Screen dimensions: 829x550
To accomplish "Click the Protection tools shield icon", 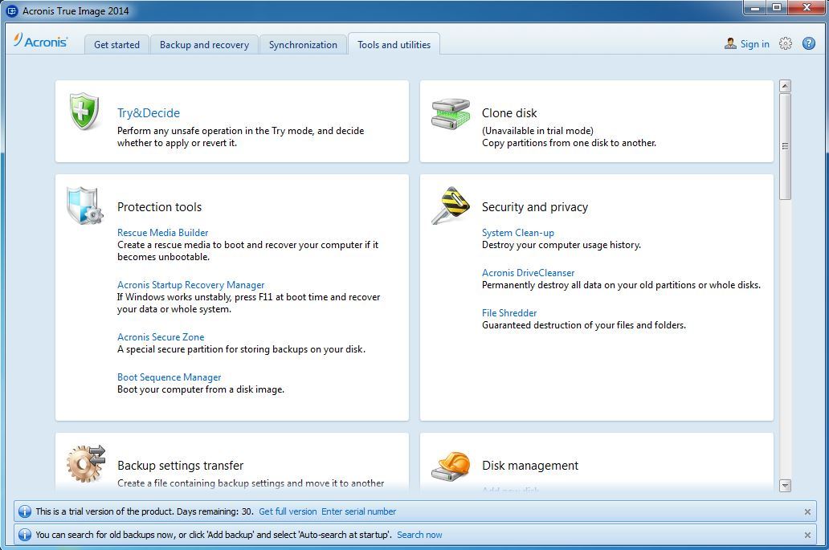I will pos(84,205).
